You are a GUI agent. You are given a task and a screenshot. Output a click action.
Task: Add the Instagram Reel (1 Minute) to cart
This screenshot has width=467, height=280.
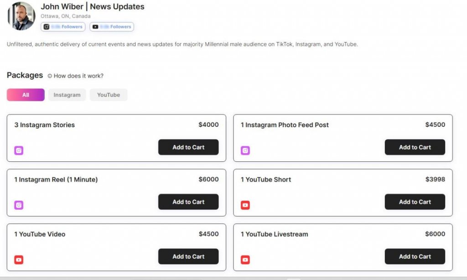point(188,202)
